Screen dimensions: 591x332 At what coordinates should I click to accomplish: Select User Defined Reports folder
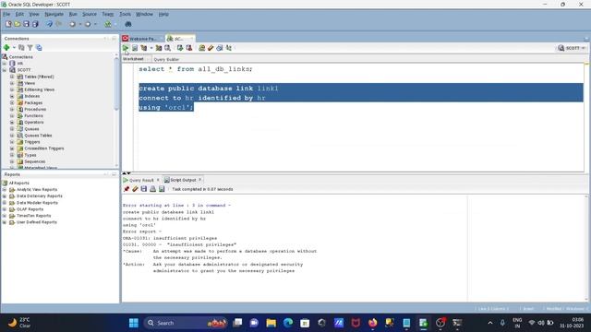[37, 222]
